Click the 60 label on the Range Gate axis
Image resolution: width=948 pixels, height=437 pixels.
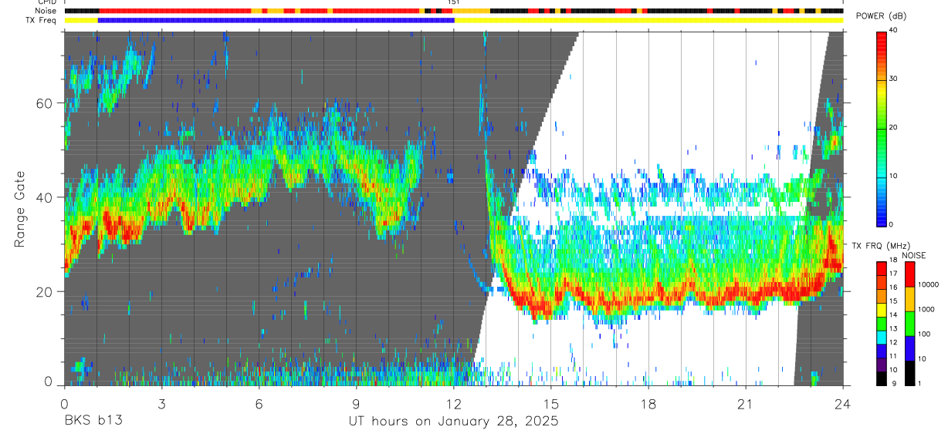45,103
